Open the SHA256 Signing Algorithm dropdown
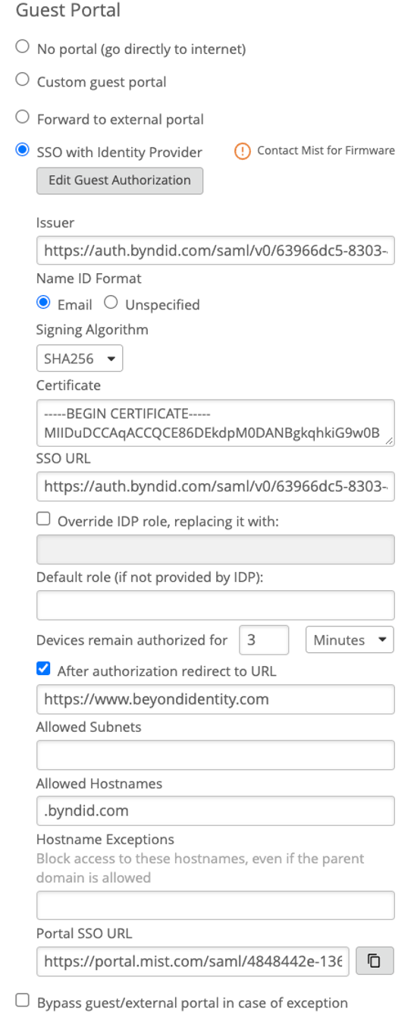 tap(80, 359)
